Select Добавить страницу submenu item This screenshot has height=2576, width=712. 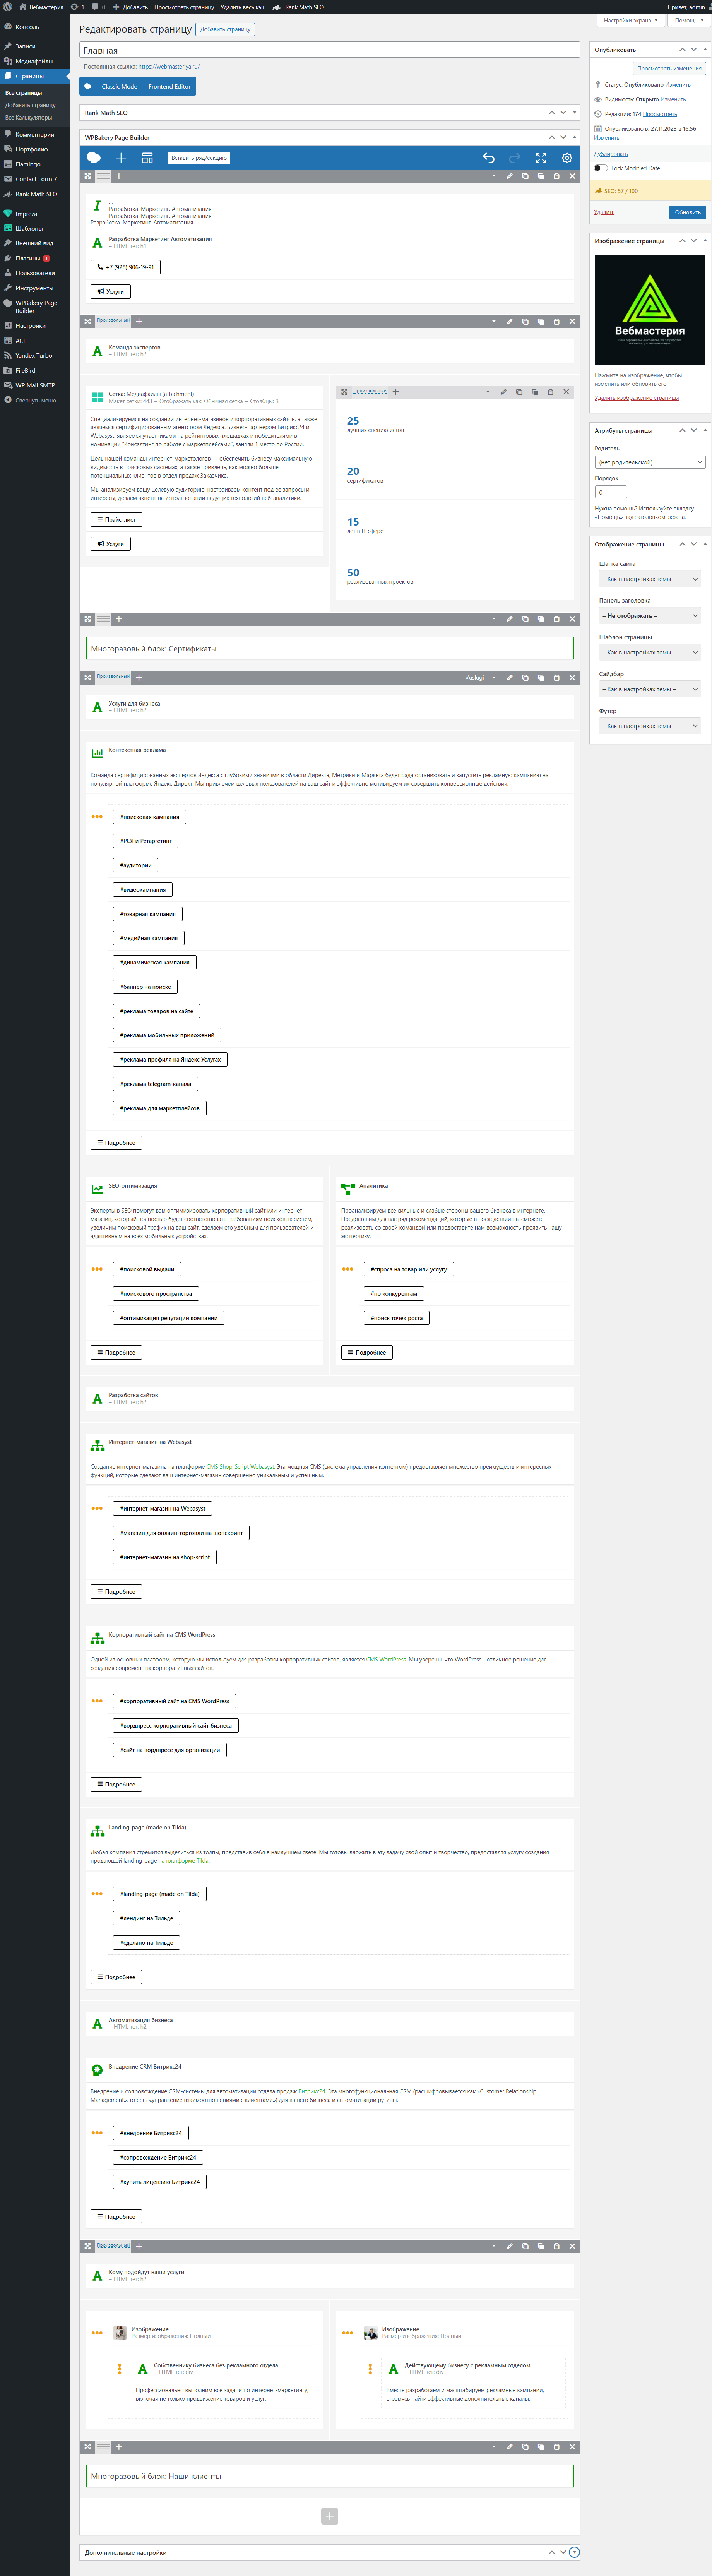point(30,105)
